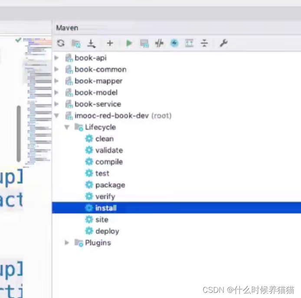Click the Collapse All icon
The image size is (301, 298).
[204, 43]
